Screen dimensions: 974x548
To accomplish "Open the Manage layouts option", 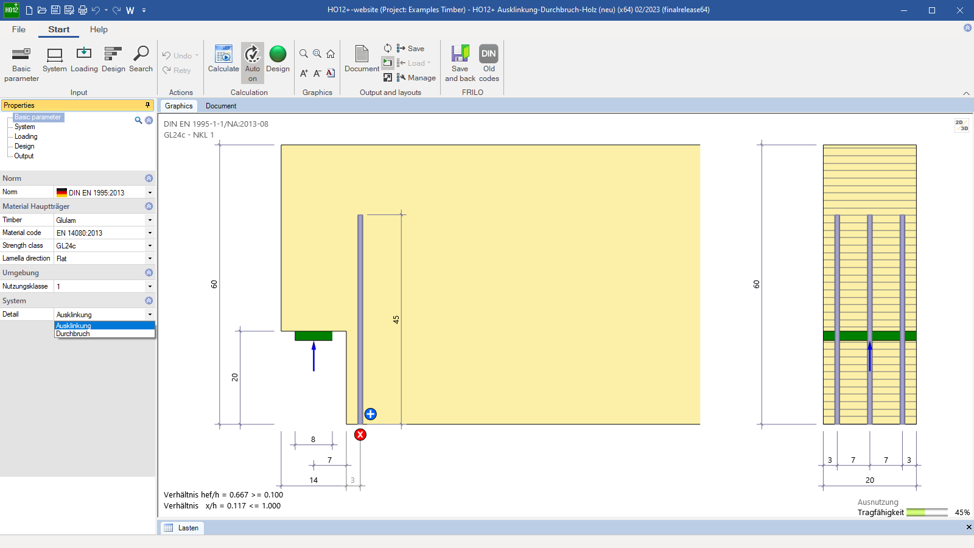I will (416, 77).
